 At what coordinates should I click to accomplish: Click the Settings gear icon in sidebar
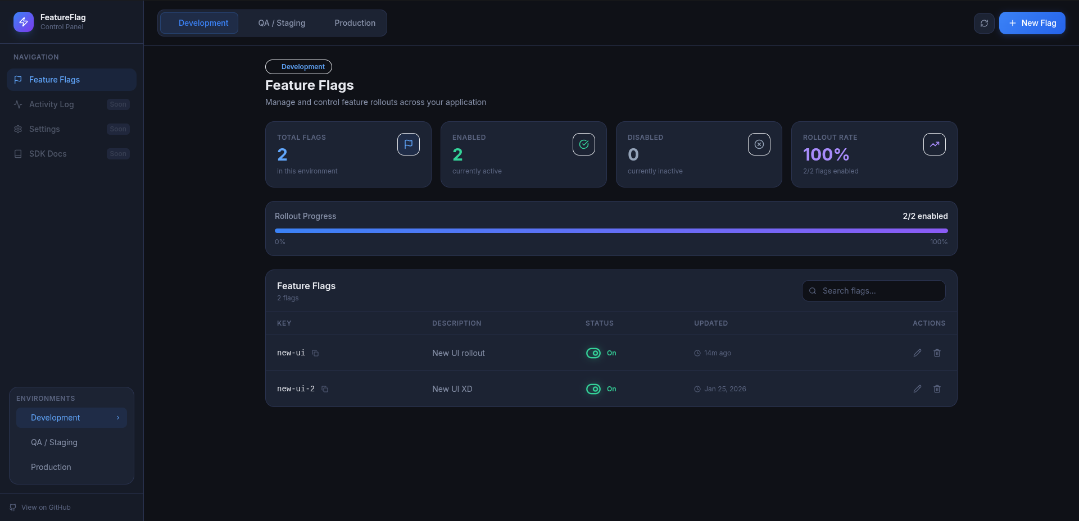18,129
